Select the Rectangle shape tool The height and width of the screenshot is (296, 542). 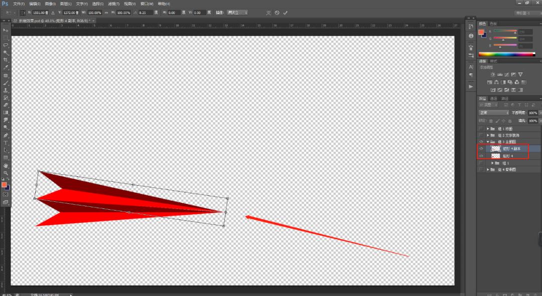tap(6, 158)
